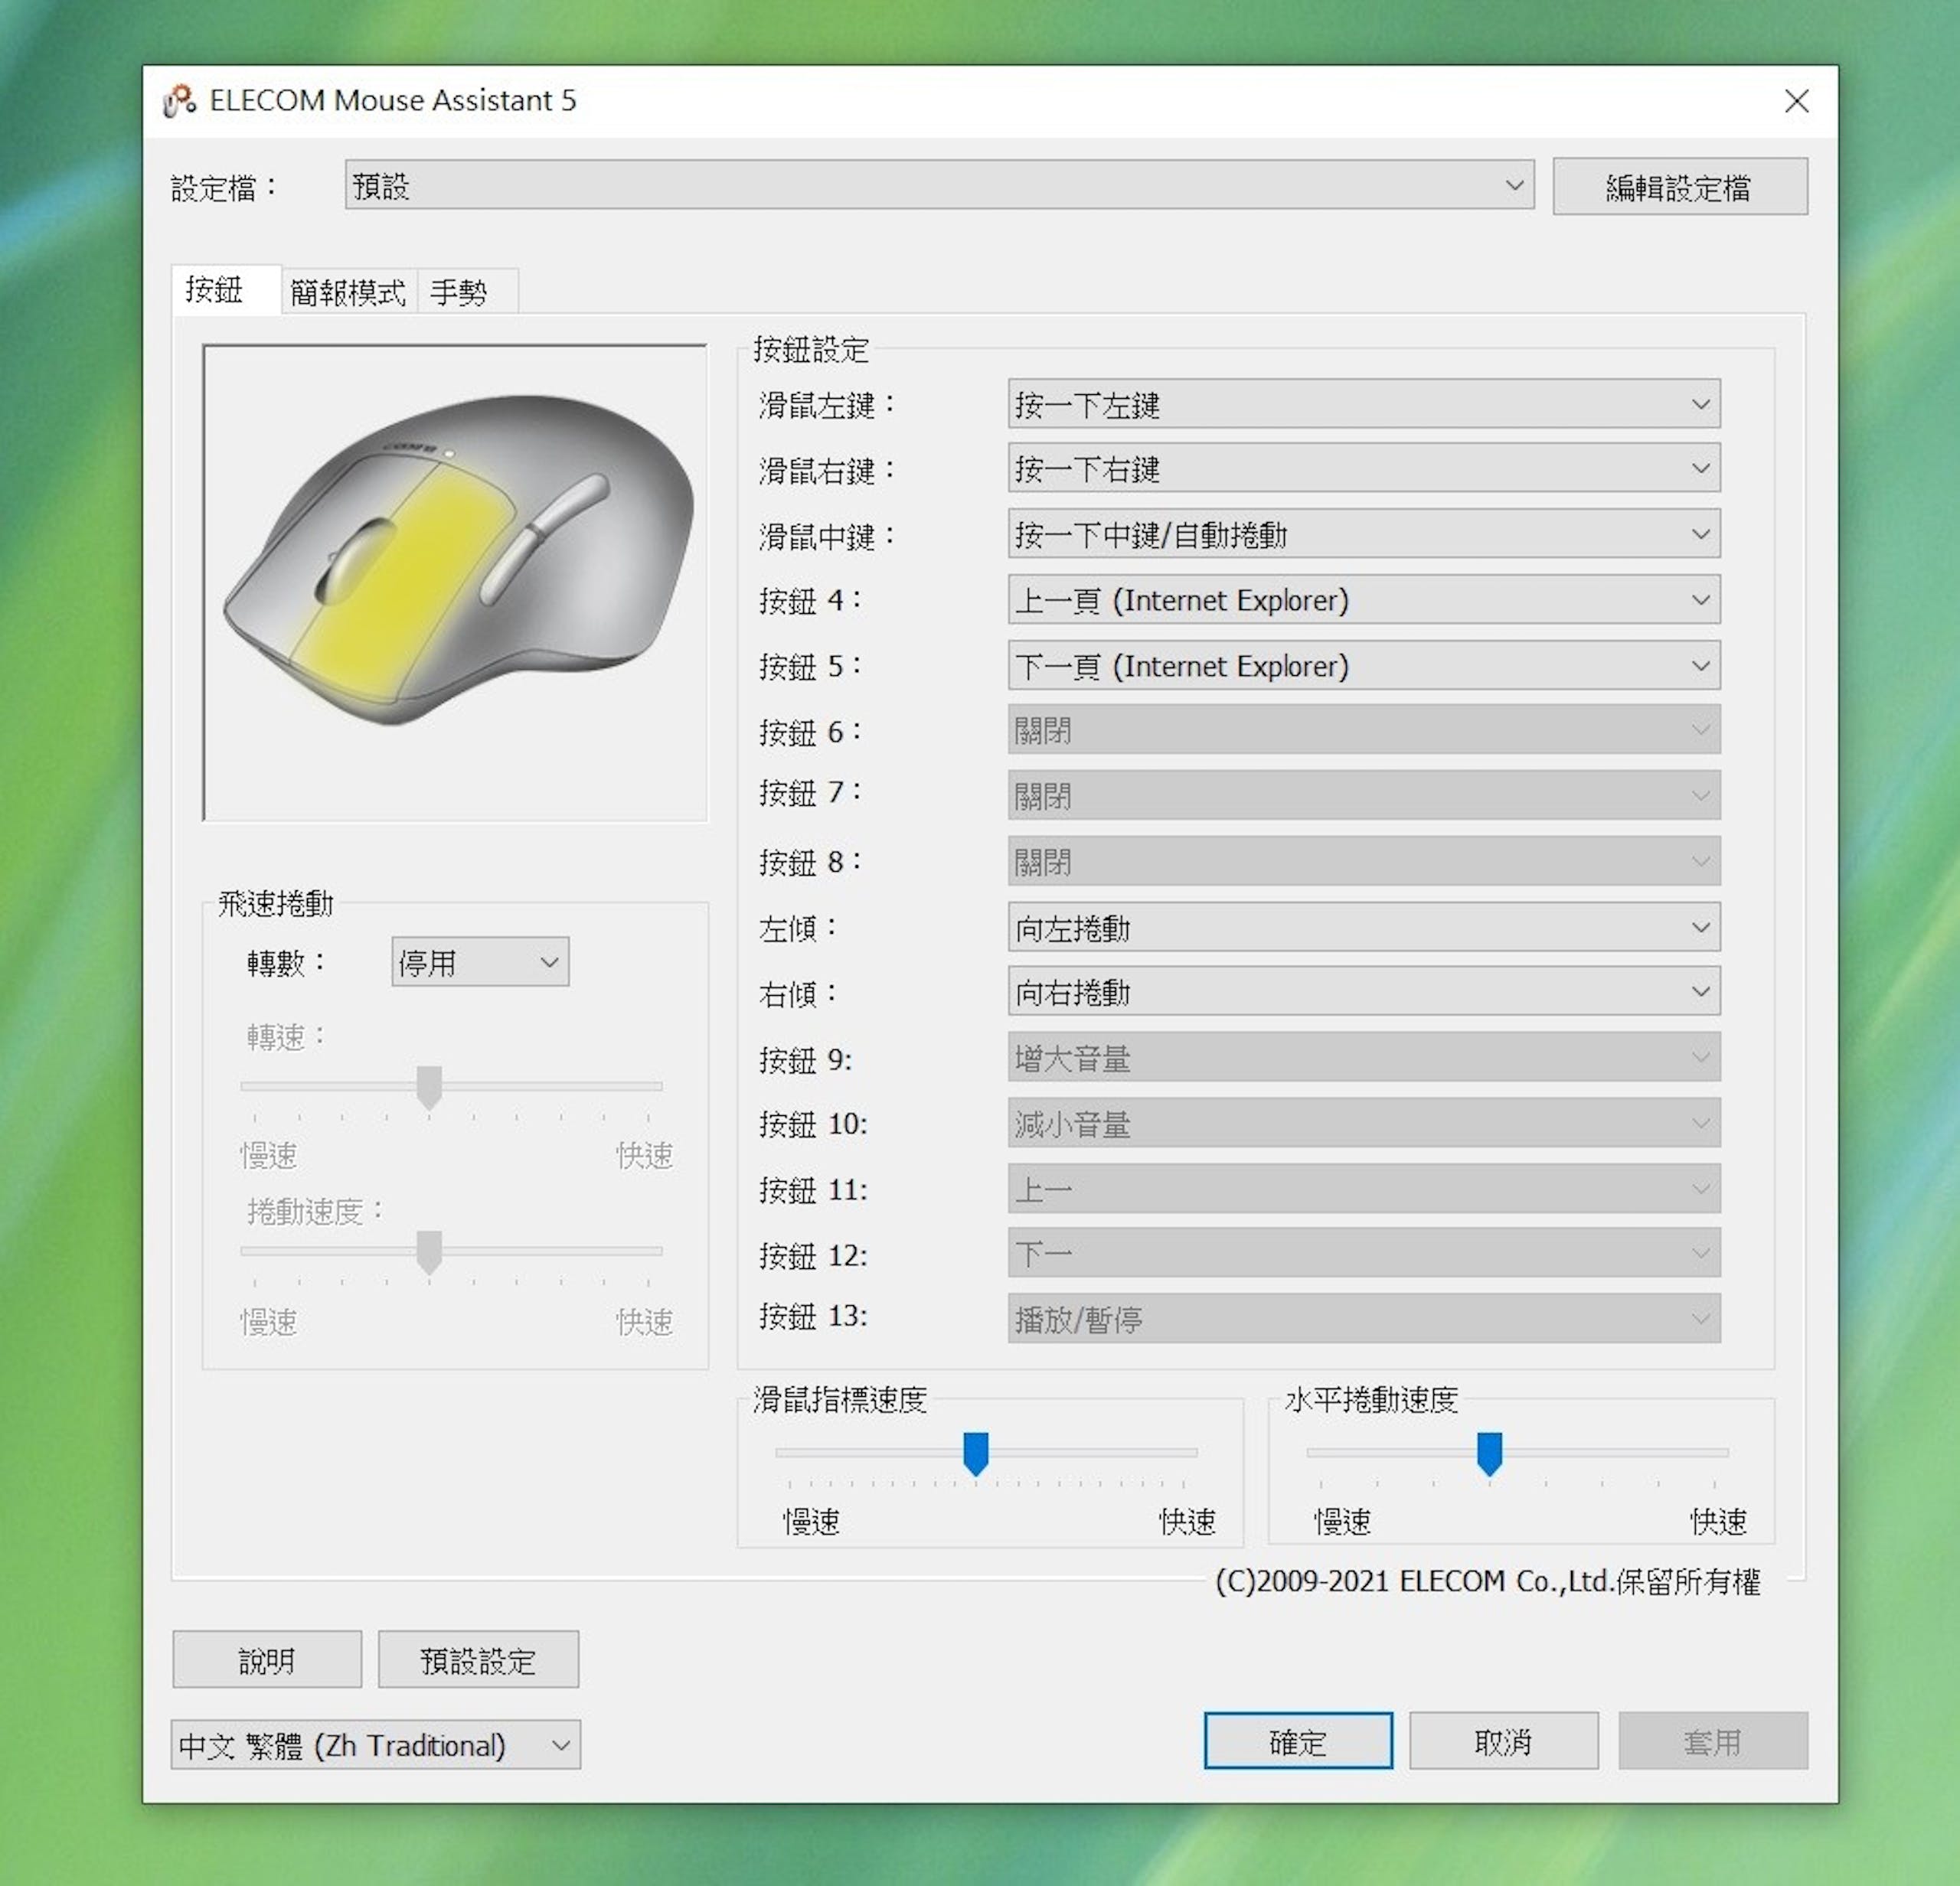Click the 套用 apply button
The height and width of the screenshot is (1886, 1960).
[1713, 1741]
